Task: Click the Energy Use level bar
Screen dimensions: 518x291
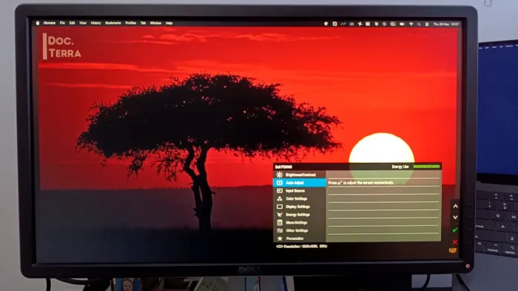Action: [x=426, y=167]
